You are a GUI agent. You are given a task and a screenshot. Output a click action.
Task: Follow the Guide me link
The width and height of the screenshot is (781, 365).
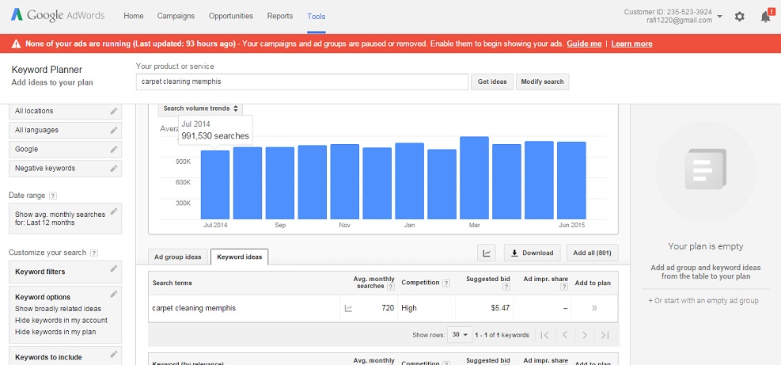[x=584, y=44]
